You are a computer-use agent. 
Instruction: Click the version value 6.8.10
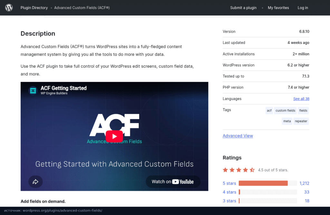304,31
